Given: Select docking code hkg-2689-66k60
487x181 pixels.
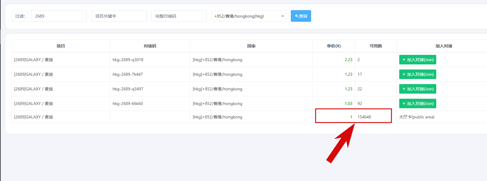Looking at the screenshot, I should (x=127, y=103).
